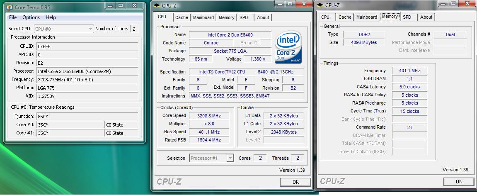Click the Number of cores field
The height and width of the screenshot is (195, 477).
(x=134, y=29)
